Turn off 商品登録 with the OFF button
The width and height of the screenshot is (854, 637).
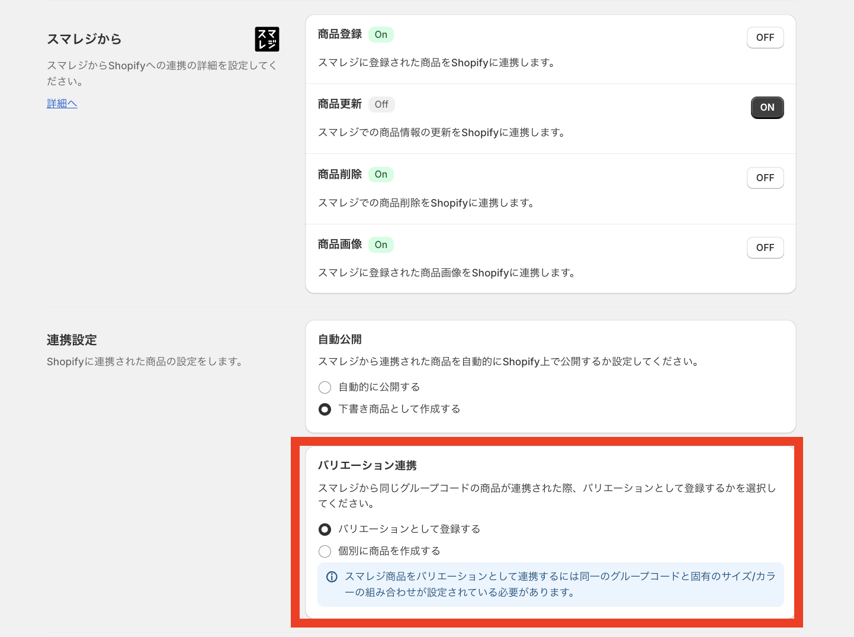point(765,37)
